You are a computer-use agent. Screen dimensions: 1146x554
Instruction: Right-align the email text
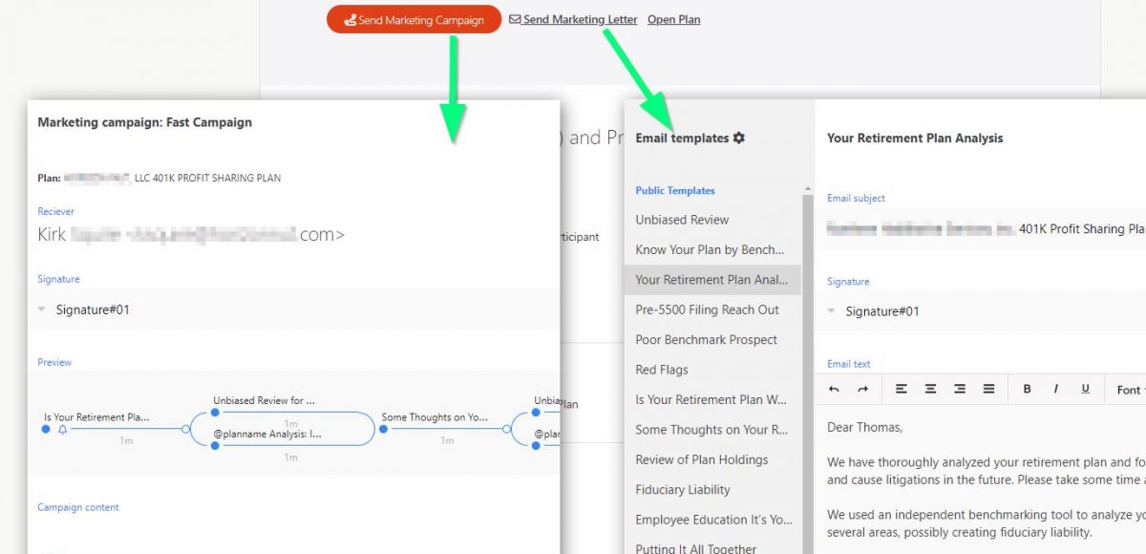tap(960, 389)
